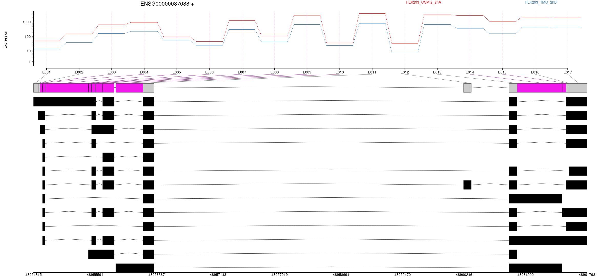Click genomic coordinate 48954815
Screen dimensions: 615x279
pyautogui.click(x=33, y=275)
